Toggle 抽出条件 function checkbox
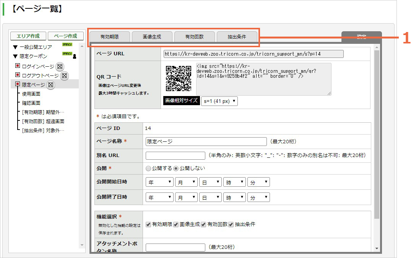 coord(231,224)
